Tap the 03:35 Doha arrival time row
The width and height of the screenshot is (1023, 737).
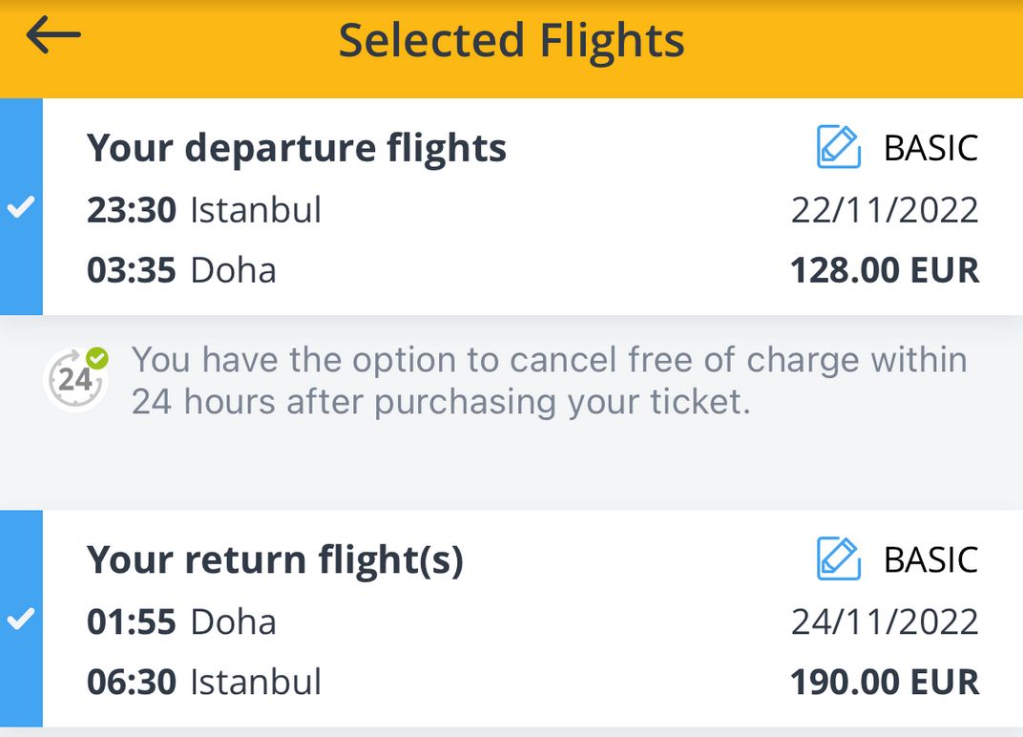[181, 270]
